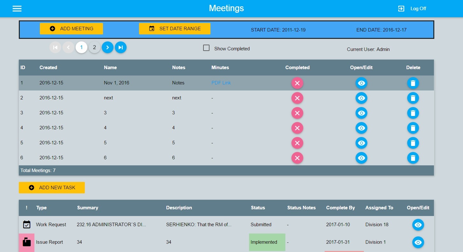The width and height of the screenshot is (463, 252).
Task: Go to the previous meetings page
Action: (68, 47)
